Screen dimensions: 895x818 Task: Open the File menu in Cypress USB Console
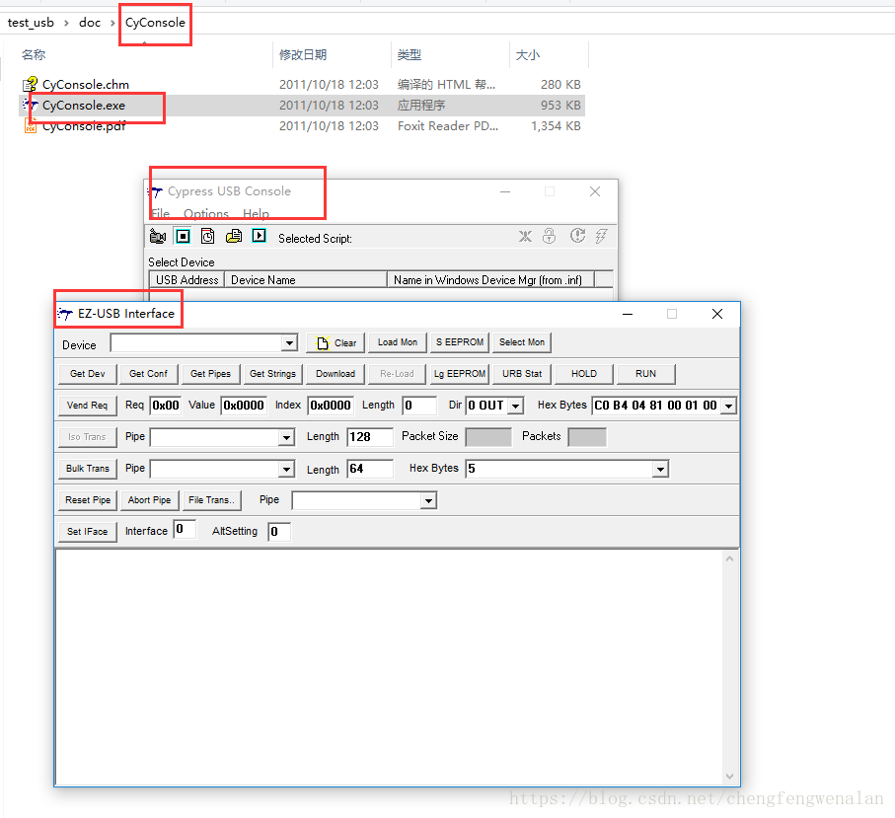(x=161, y=213)
